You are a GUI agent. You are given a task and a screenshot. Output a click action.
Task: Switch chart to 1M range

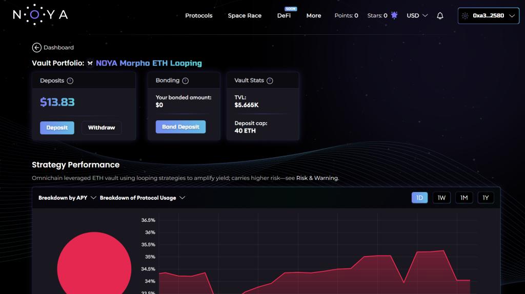(x=463, y=198)
